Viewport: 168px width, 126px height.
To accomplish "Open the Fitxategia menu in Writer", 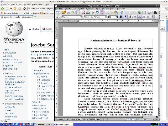I will (59, 9).
